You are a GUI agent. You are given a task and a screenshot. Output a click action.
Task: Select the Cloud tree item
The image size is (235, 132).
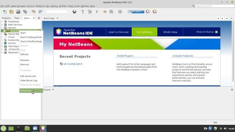coord(11,37)
